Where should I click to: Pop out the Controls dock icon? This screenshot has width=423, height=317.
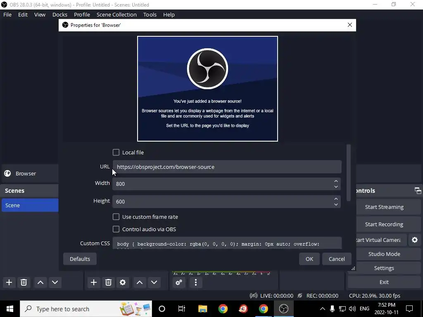click(418, 191)
